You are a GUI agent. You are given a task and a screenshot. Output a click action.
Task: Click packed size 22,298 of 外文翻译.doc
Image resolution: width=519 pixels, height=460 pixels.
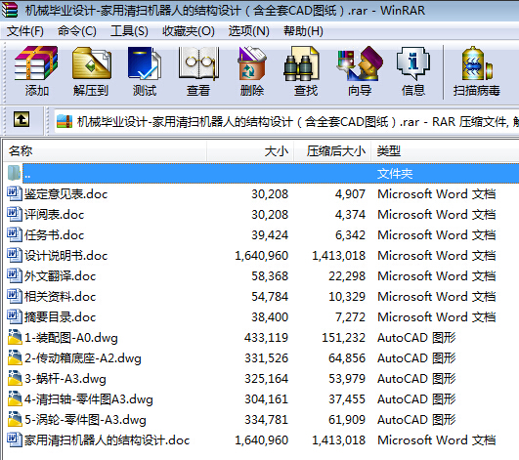(x=347, y=276)
